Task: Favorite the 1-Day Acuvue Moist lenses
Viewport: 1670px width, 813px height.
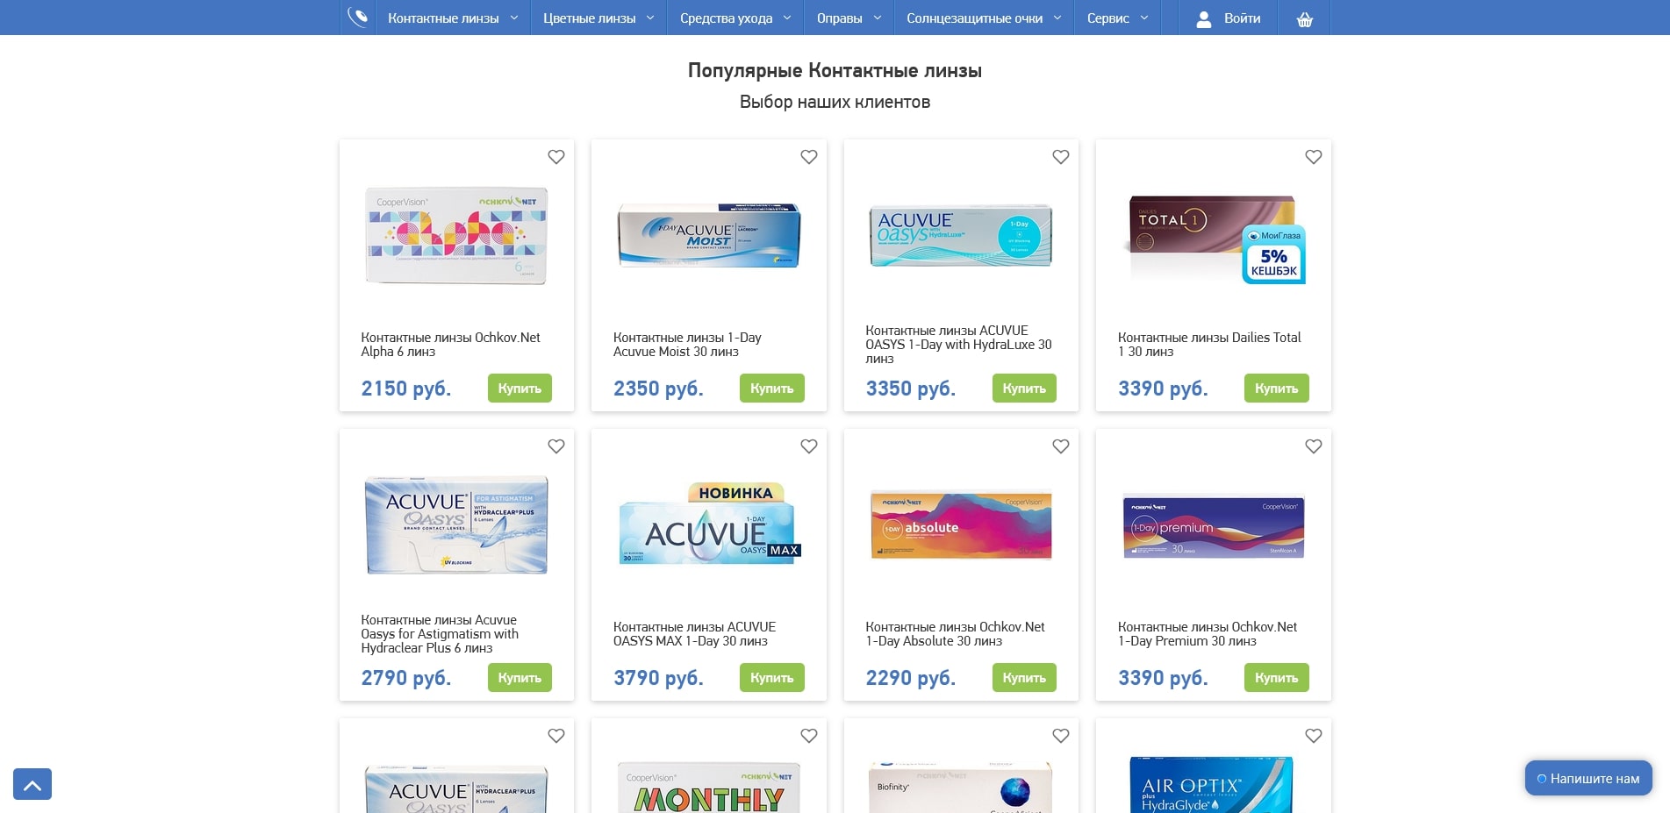Action: click(809, 157)
